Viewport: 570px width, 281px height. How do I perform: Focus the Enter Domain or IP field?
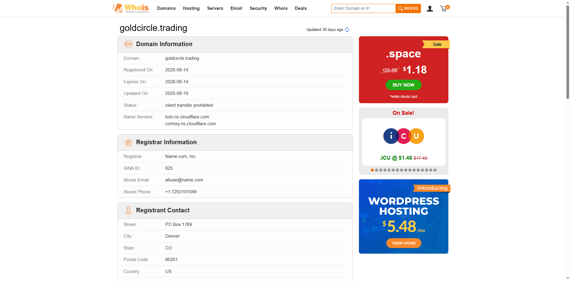363,8
